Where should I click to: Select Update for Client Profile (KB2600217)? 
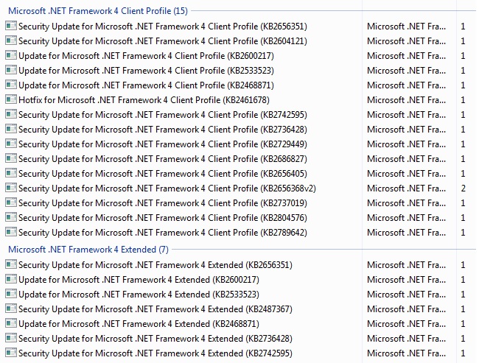[x=146, y=56]
